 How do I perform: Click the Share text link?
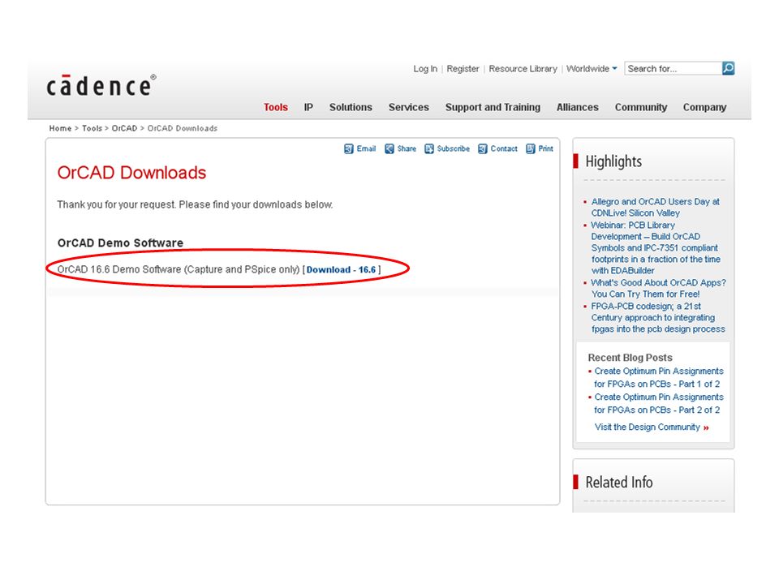[407, 148]
